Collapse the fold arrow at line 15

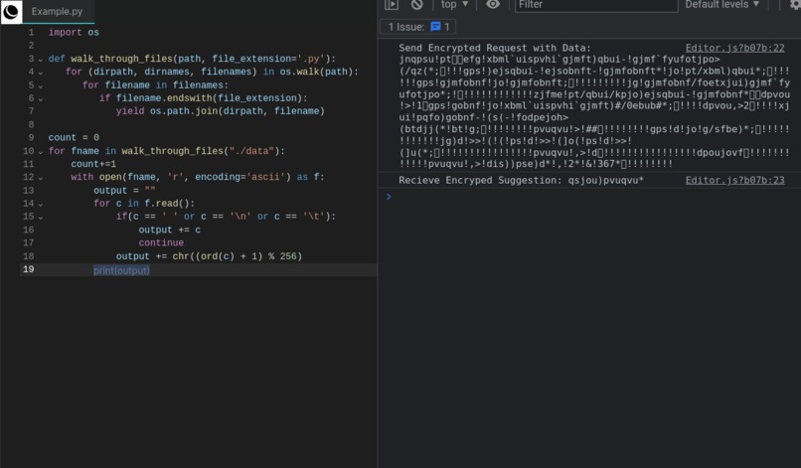pyautogui.click(x=41, y=219)
